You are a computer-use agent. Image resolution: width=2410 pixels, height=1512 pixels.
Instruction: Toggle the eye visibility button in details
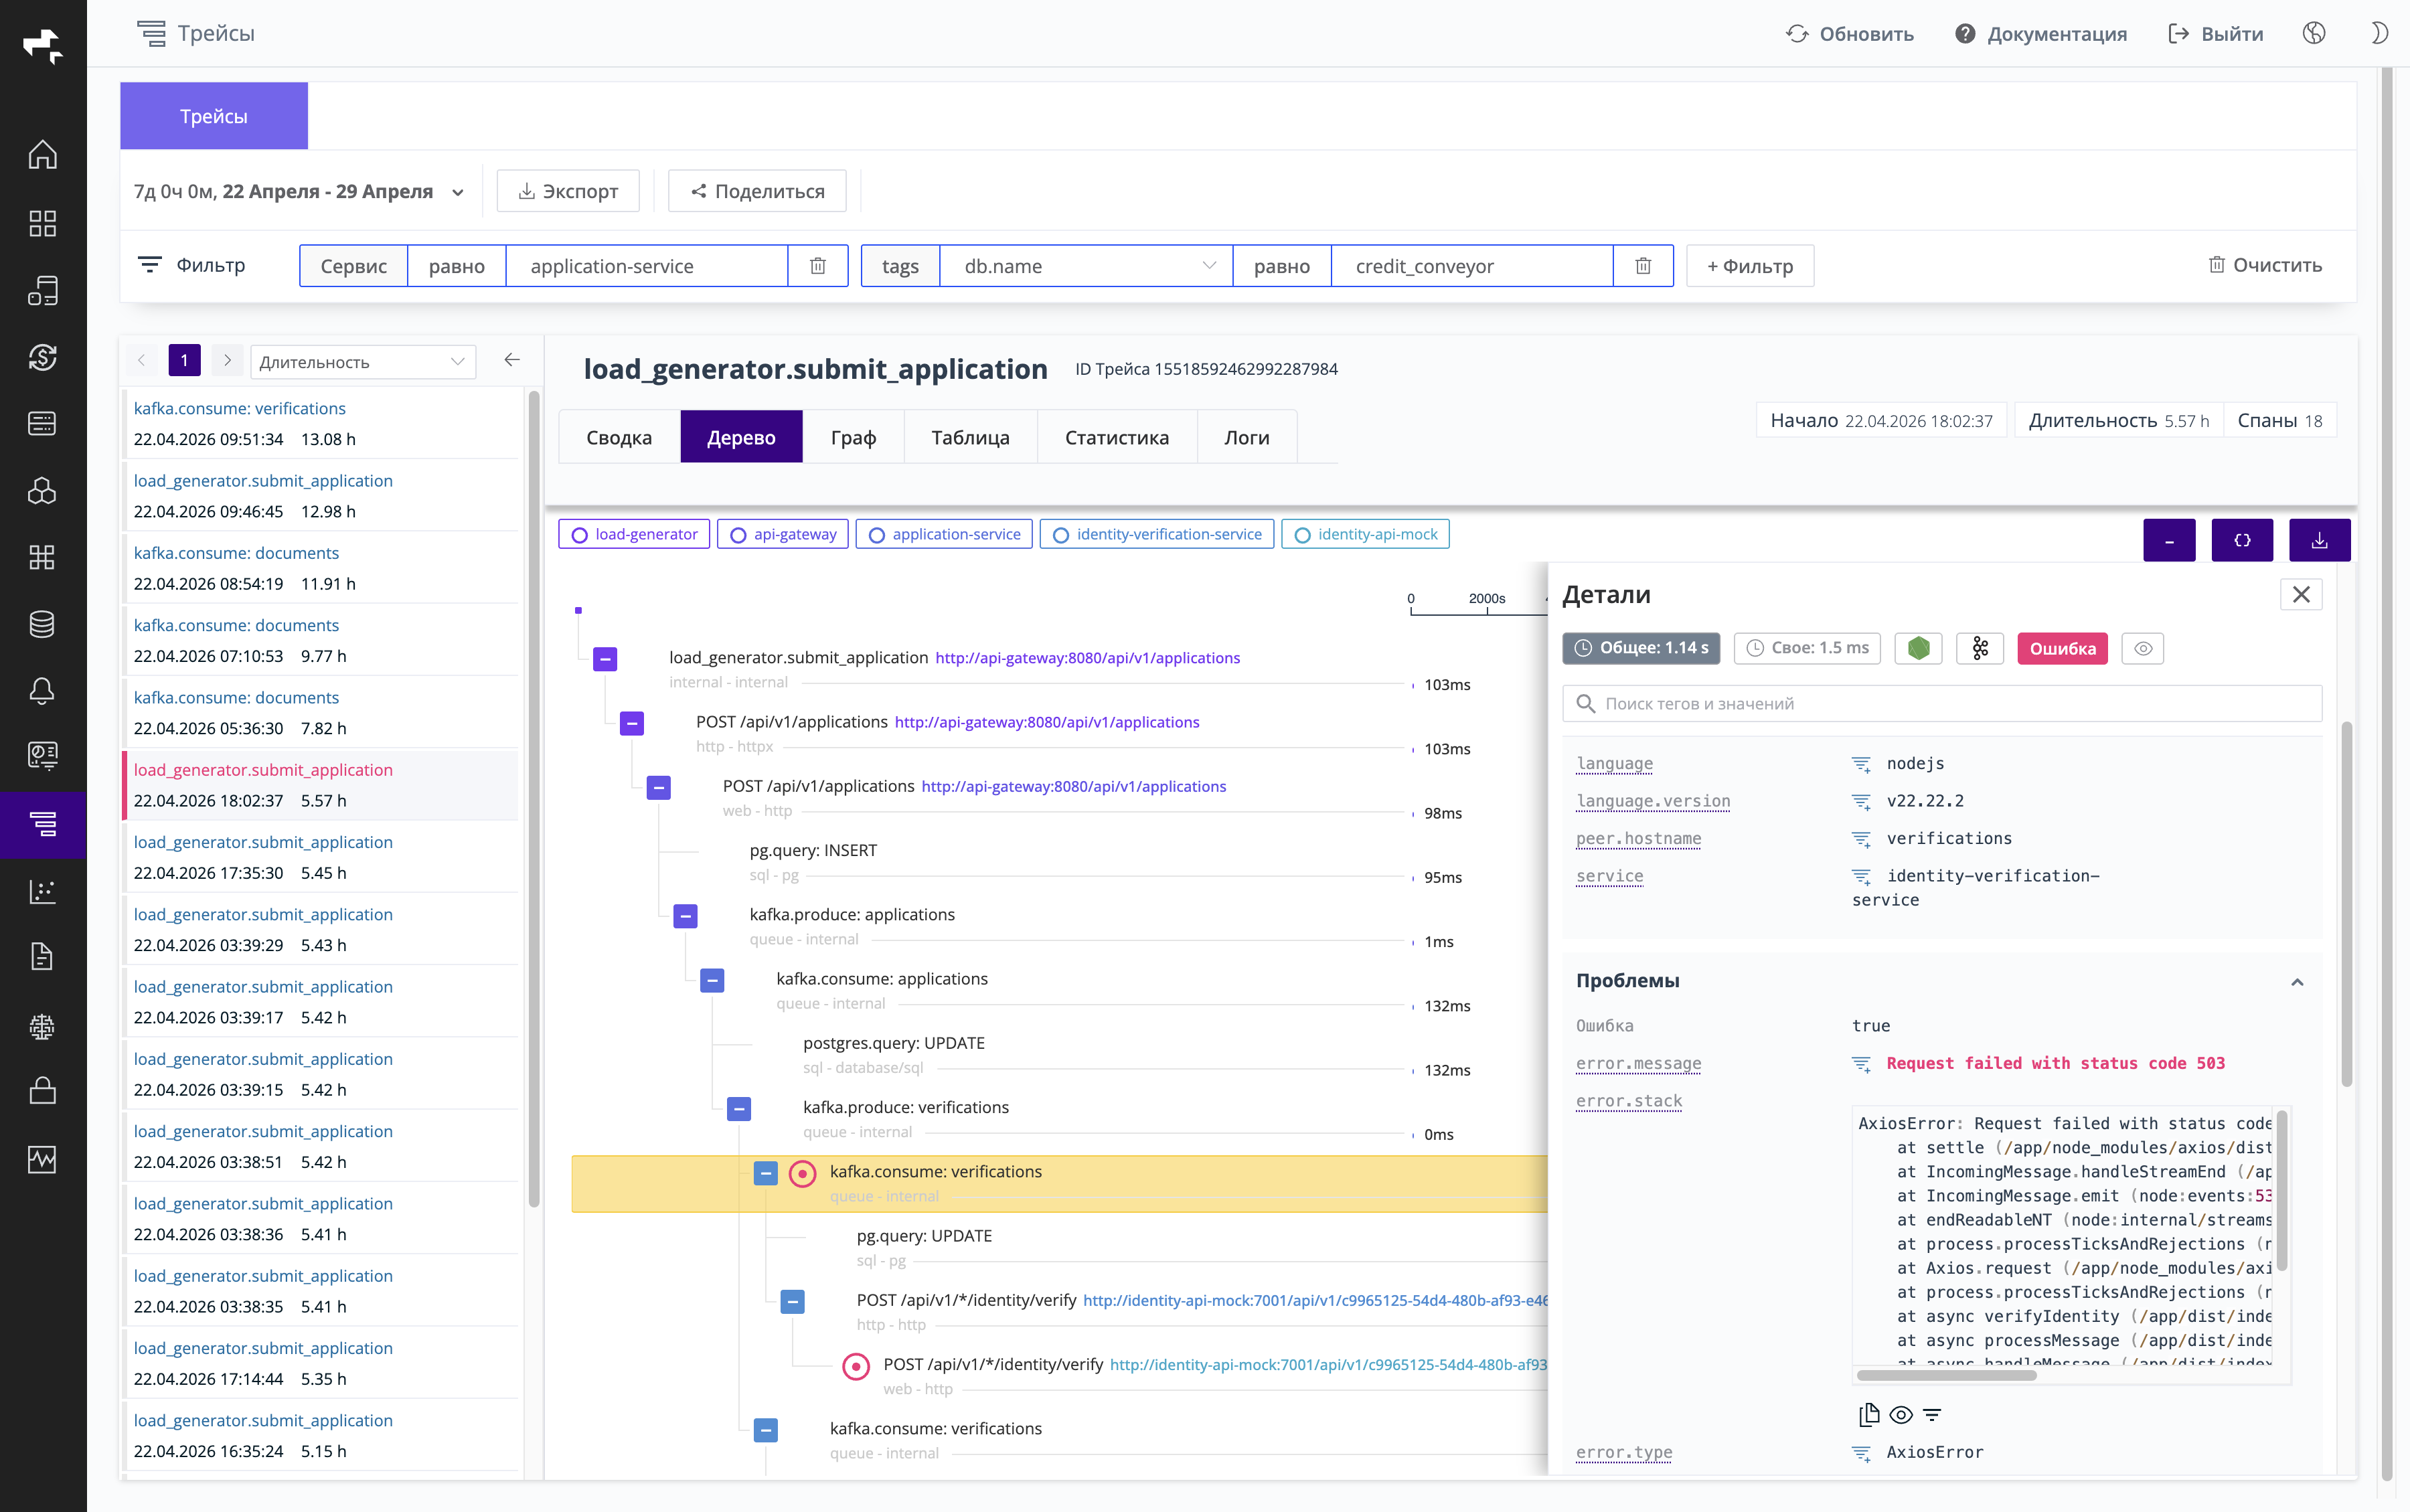pos(2143,648)
